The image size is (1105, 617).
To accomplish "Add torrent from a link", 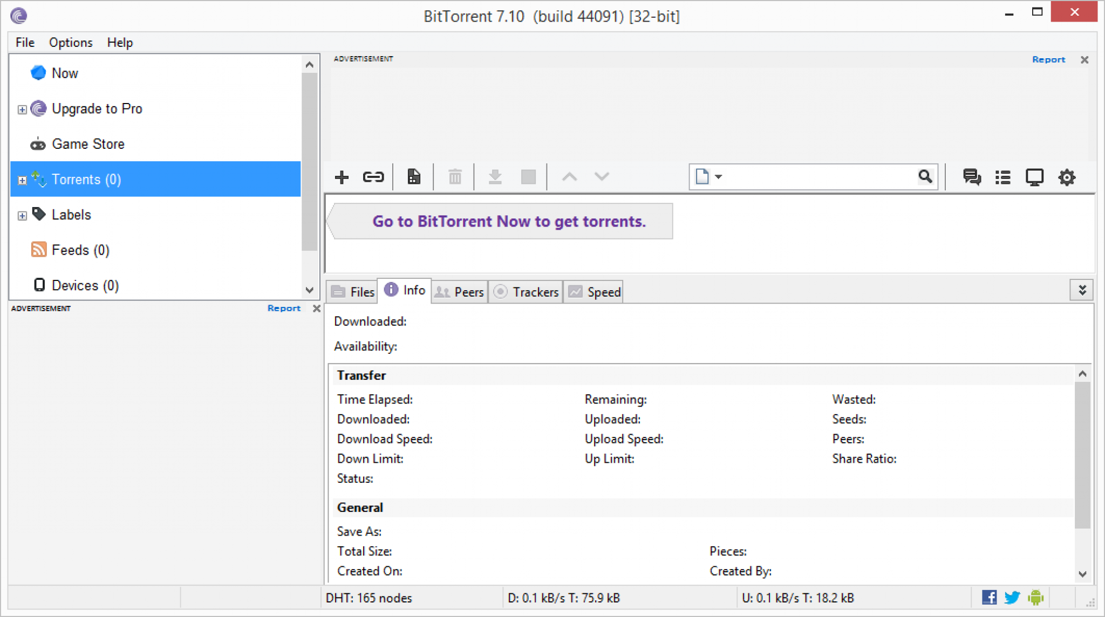I will point(373,176).
